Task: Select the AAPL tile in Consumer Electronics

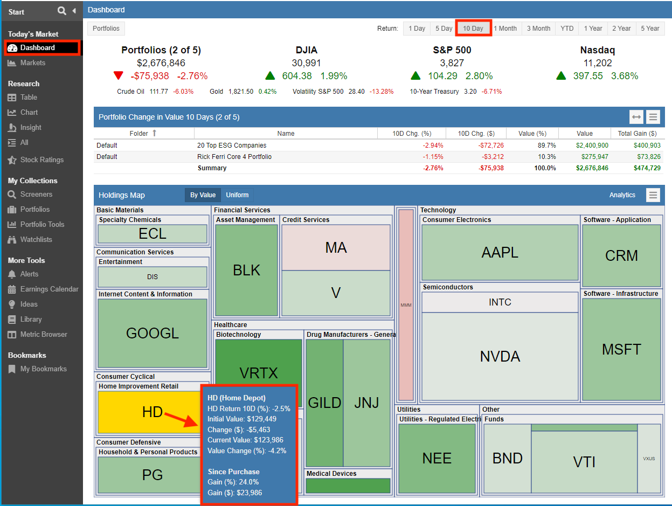Action: [x=500, y=252]
